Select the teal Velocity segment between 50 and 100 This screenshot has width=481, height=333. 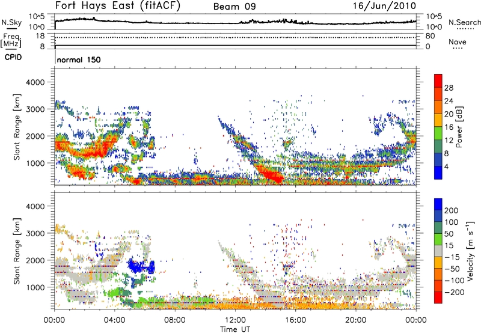(438, 228)
